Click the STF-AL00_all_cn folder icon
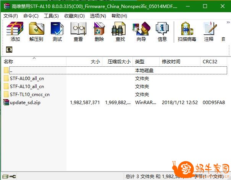 [x=6, y=79]
